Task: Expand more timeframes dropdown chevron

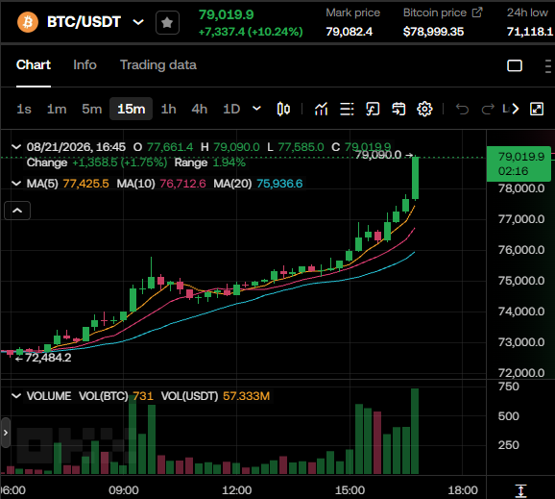Action: pos(256,109)
